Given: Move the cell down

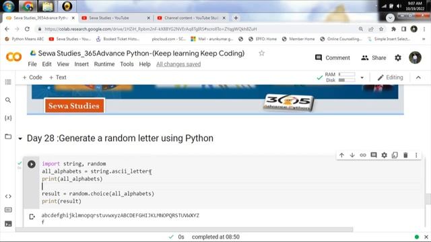Looking at the screenshot, I should click(x=352, y=155).
